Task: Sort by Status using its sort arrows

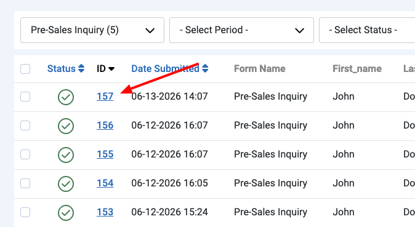Action: (81, 68)
